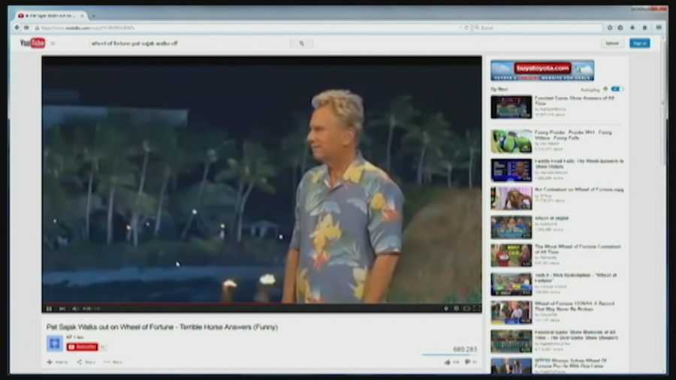Image resolution: width=676 pixels, height=380 pixels.
Task: Go to browser home page icon
Action: 645,28
